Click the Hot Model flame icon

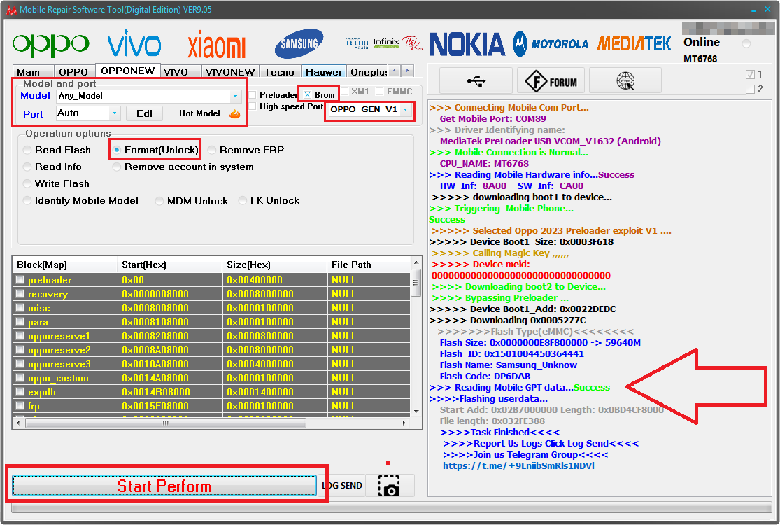(235, 113)
